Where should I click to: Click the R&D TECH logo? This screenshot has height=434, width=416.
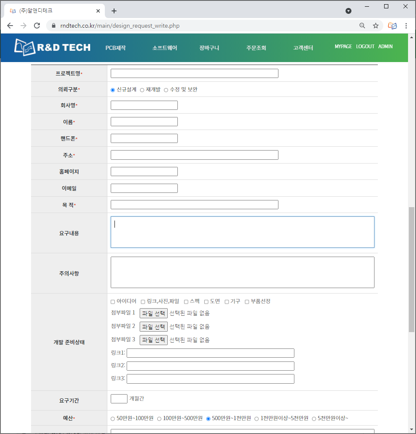pos(52,47)
